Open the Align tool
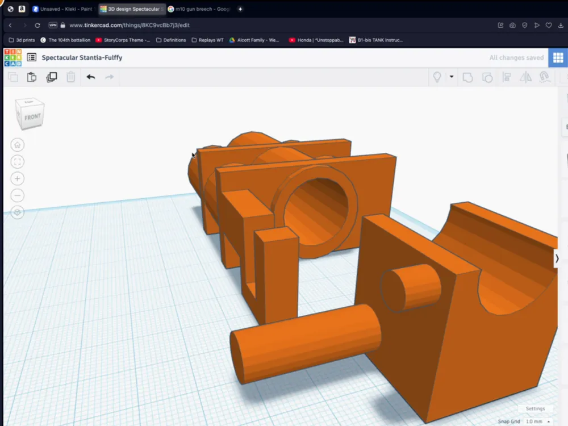 click(507, 77)
